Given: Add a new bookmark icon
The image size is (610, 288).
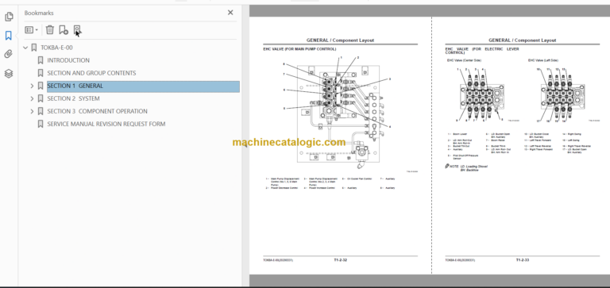Looking at the screenshot, I should tap(64, 29).
